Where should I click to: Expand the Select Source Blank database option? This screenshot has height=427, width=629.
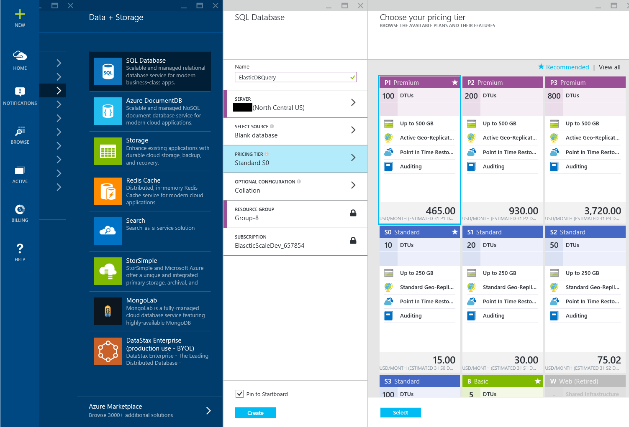click(295, 131)
